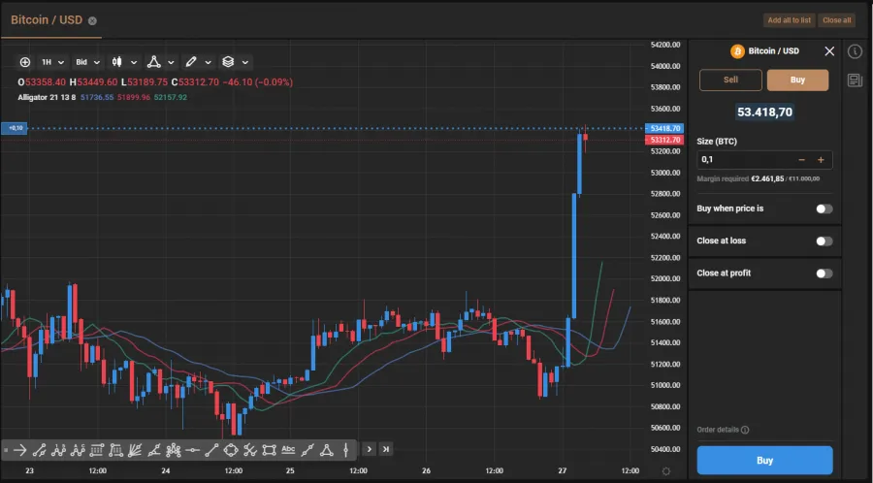873x483 pixels.
Task: Click Add all to list button
Action: [789, 20]
